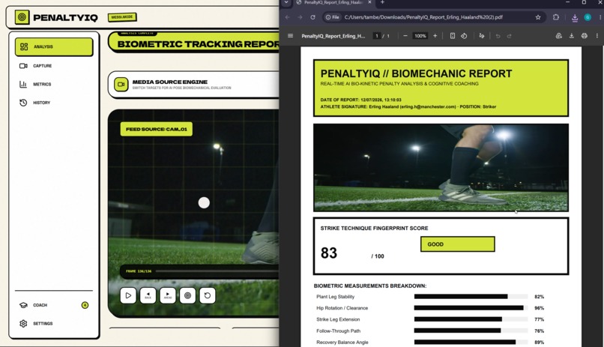Zoom in the PDF
604x347 pixels.
click(435, 36)
